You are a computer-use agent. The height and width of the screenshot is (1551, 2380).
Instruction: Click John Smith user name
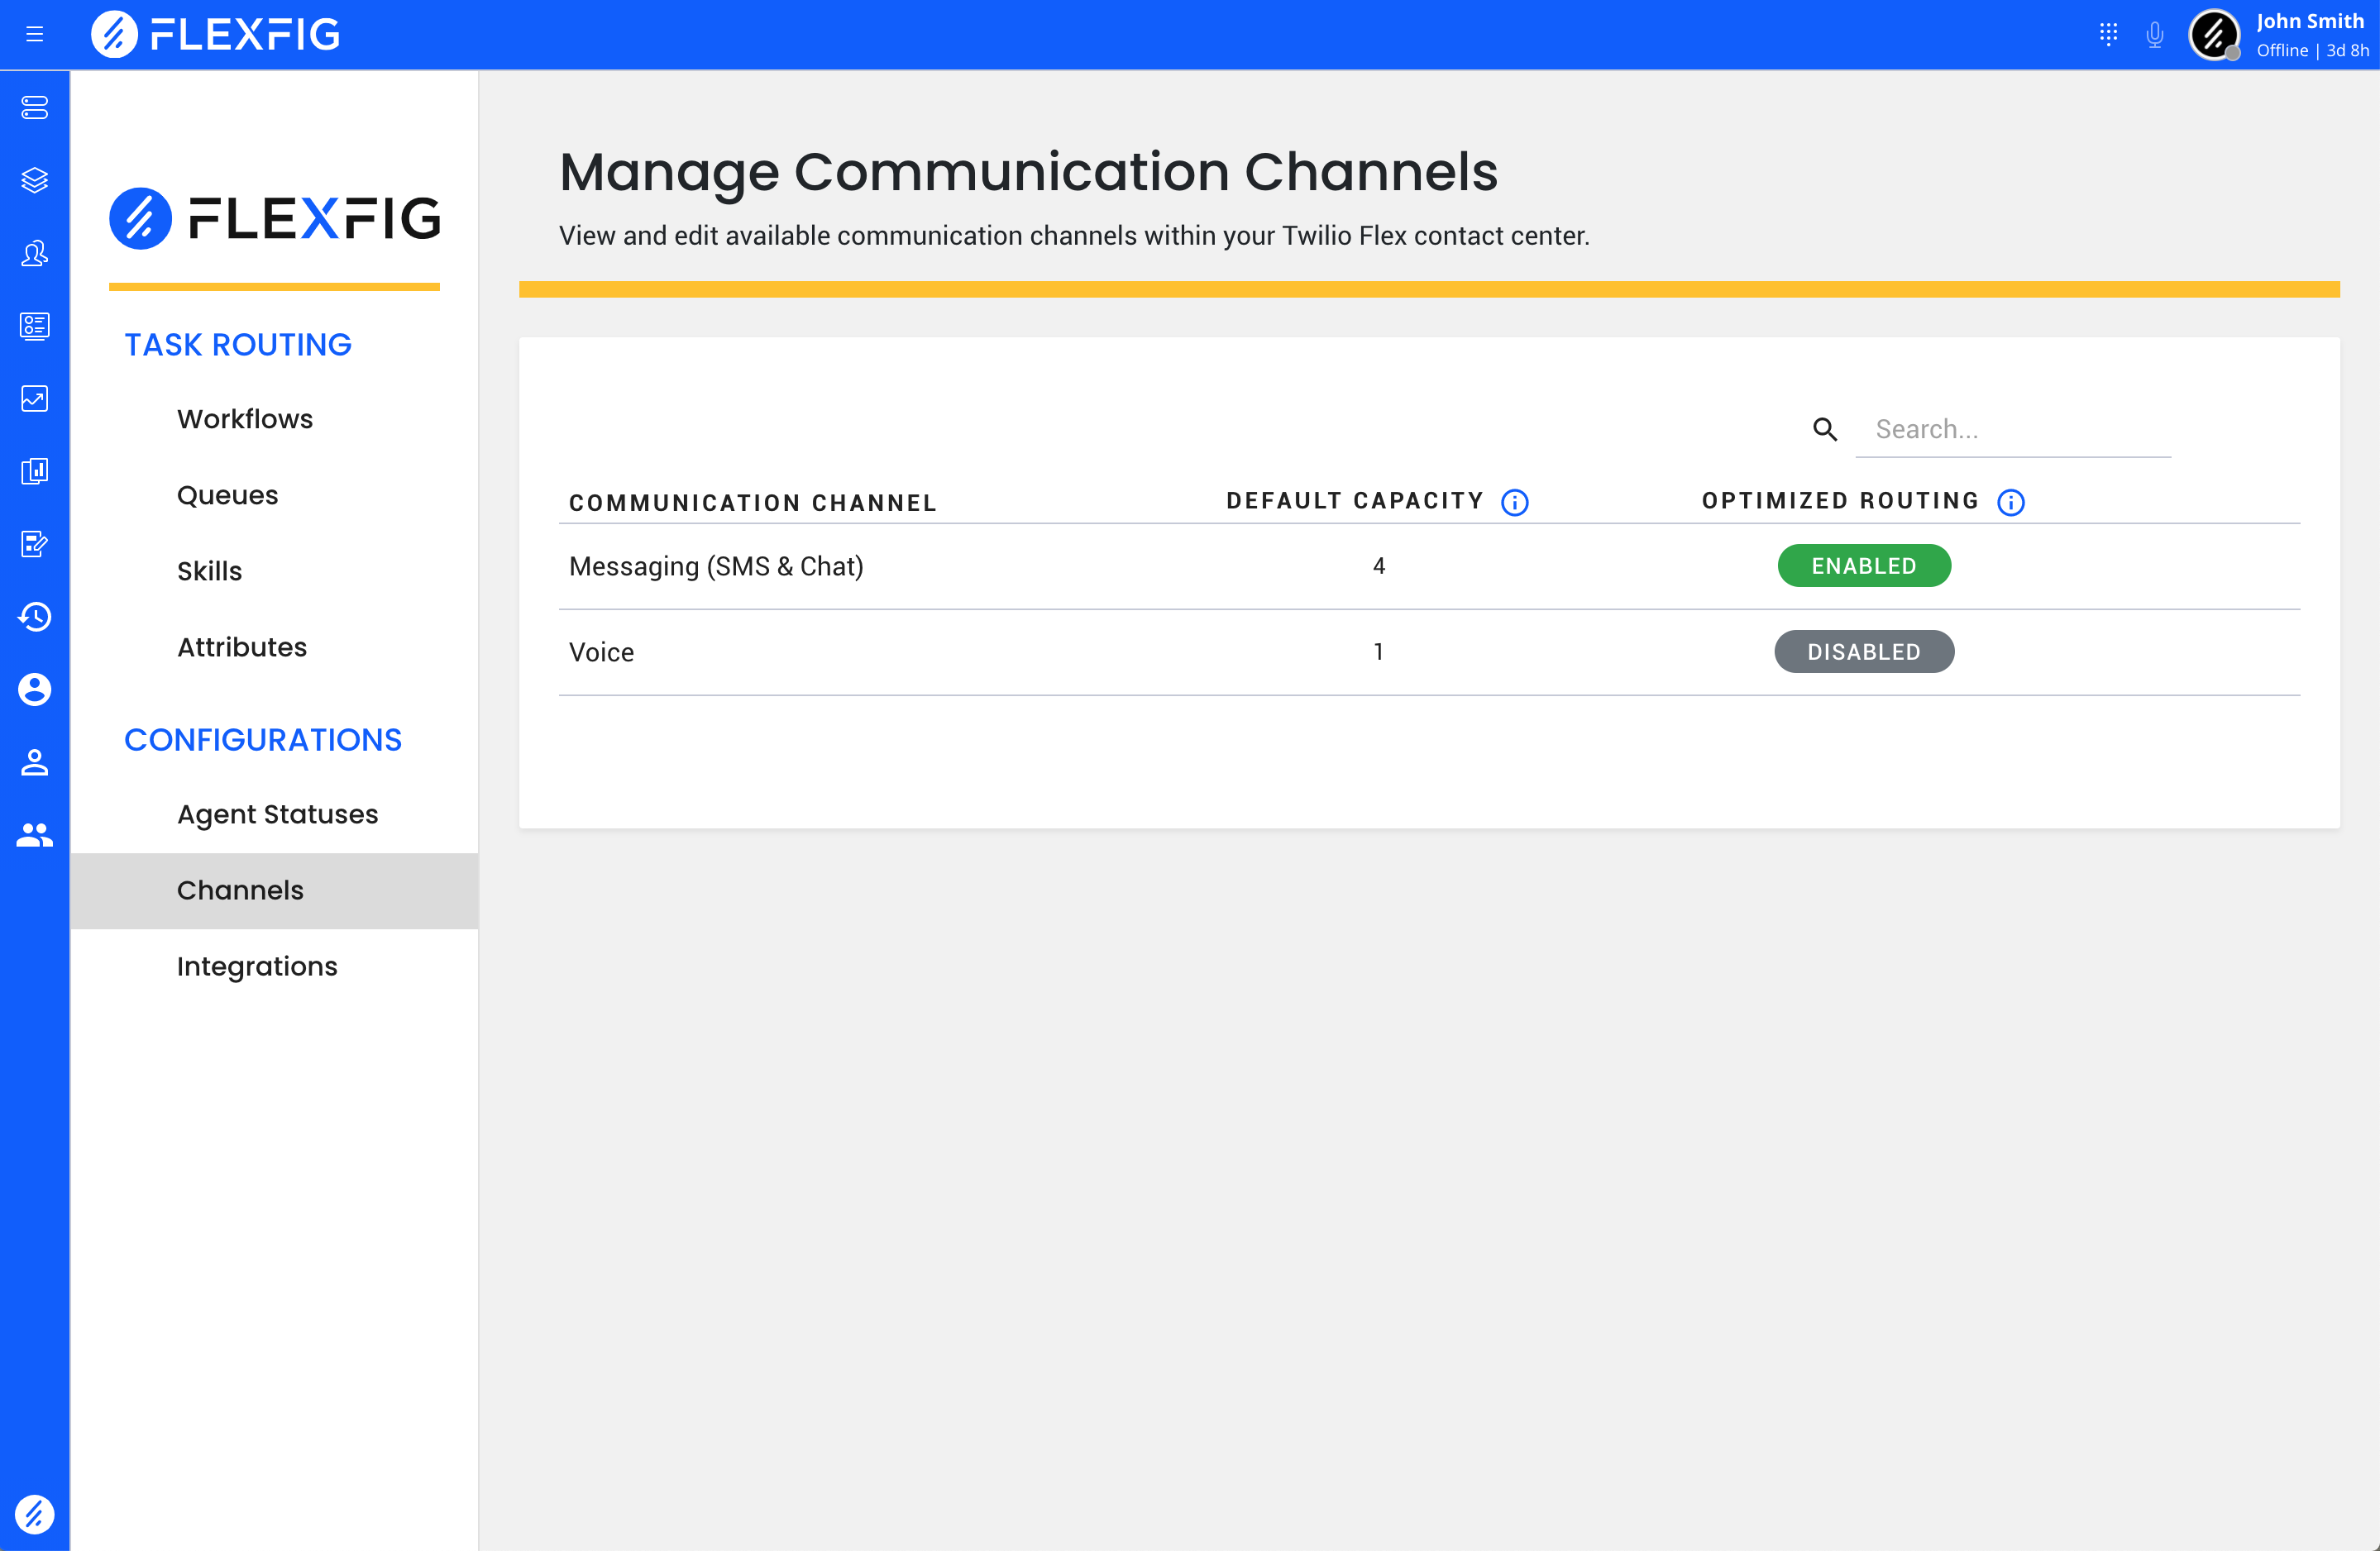[2310, 21]
